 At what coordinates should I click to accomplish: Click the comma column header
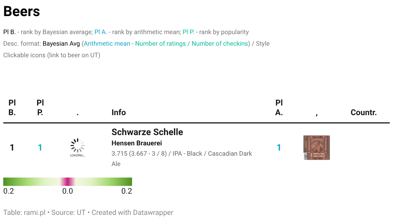click(317, 114)
